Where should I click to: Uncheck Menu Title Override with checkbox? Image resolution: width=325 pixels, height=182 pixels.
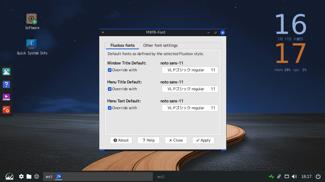[110, 89]
